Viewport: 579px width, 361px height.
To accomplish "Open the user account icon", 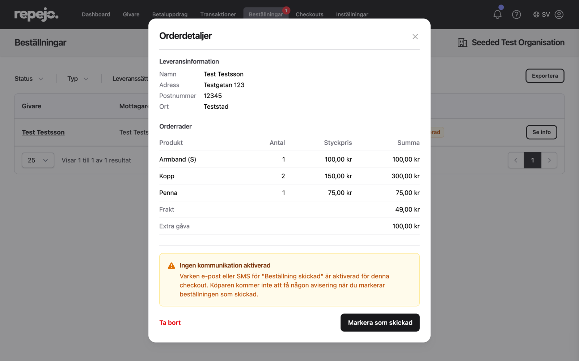I will pyautogui.click(x=559, y=14).
